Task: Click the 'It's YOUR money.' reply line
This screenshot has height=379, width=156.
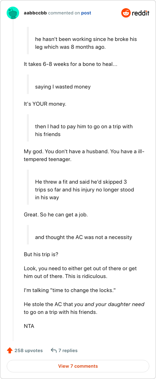Action: (x=45, y=104)
